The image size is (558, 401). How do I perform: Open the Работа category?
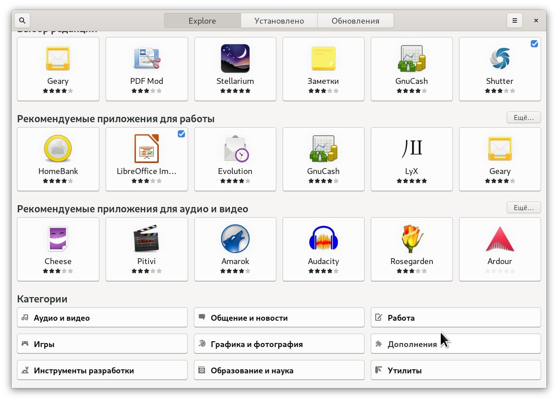456,318
